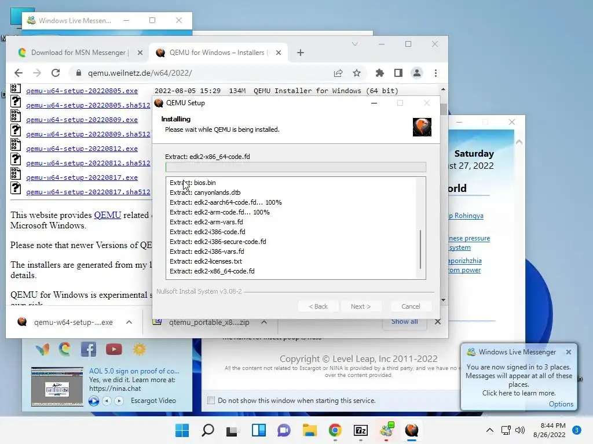593x444 pixels.
Task: Play the Escargot Video
Action: tap(94, 401)
